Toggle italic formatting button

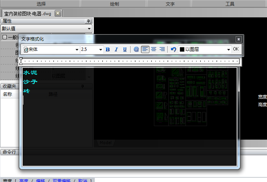pos(116,50)
